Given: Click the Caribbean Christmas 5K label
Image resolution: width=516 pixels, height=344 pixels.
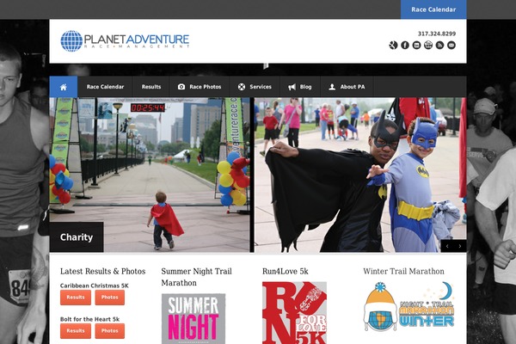Looking at the screenshot, I should pyautogui.click(x=94, y=286).
